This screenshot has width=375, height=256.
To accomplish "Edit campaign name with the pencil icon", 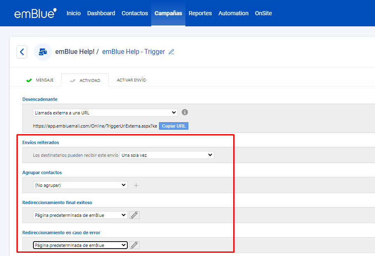I will click(171, 52).
